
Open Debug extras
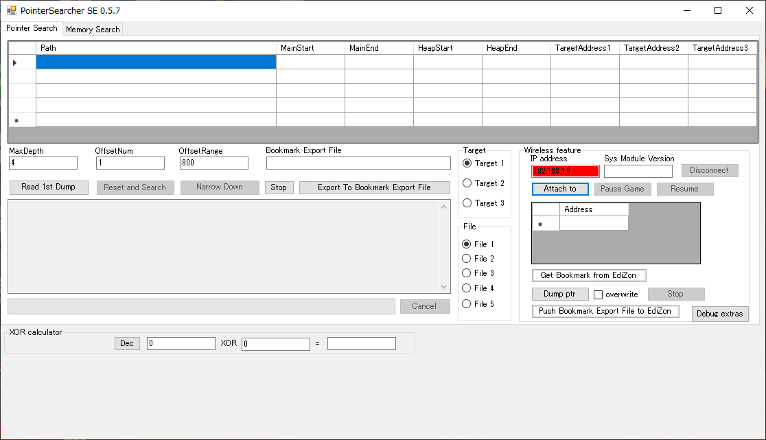coord(720,314)
